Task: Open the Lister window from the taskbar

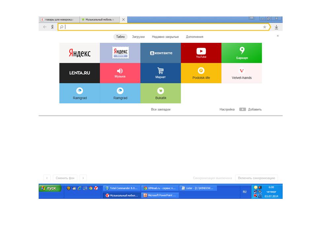Action: pyautogui.click(x=198, y=188)
